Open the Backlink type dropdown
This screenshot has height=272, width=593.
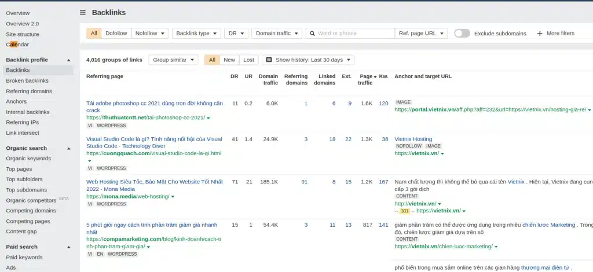coord(196,33)
